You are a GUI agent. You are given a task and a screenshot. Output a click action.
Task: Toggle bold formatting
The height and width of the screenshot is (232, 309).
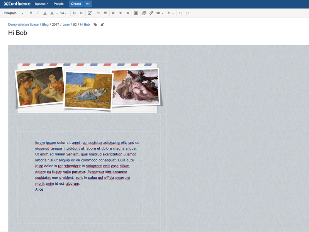31,13
